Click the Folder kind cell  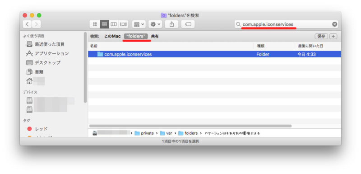(263, 54)
